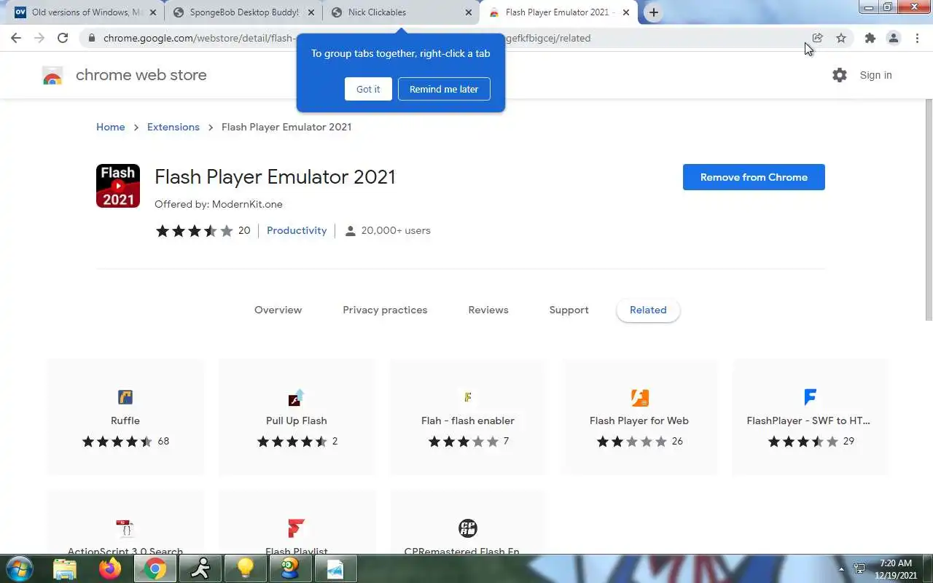
Task: Click the forward navigation arrow
Action: (x=39, y=38)
